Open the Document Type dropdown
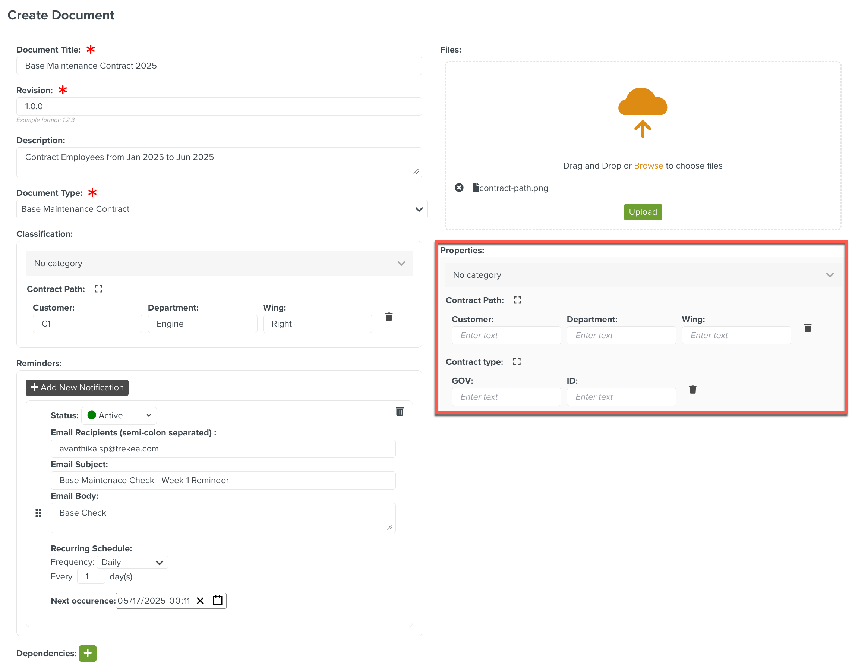Screen dimensions: 852x664 click(222, 209)
